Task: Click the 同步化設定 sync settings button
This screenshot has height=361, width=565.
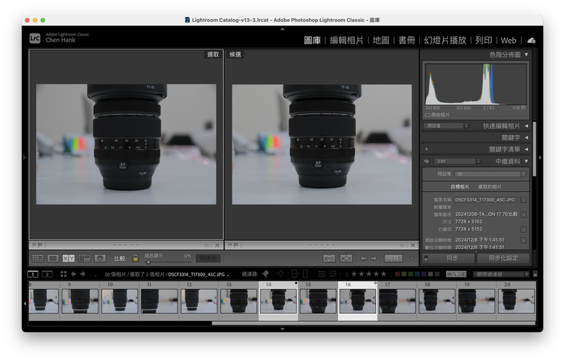Action: [503, 258]
